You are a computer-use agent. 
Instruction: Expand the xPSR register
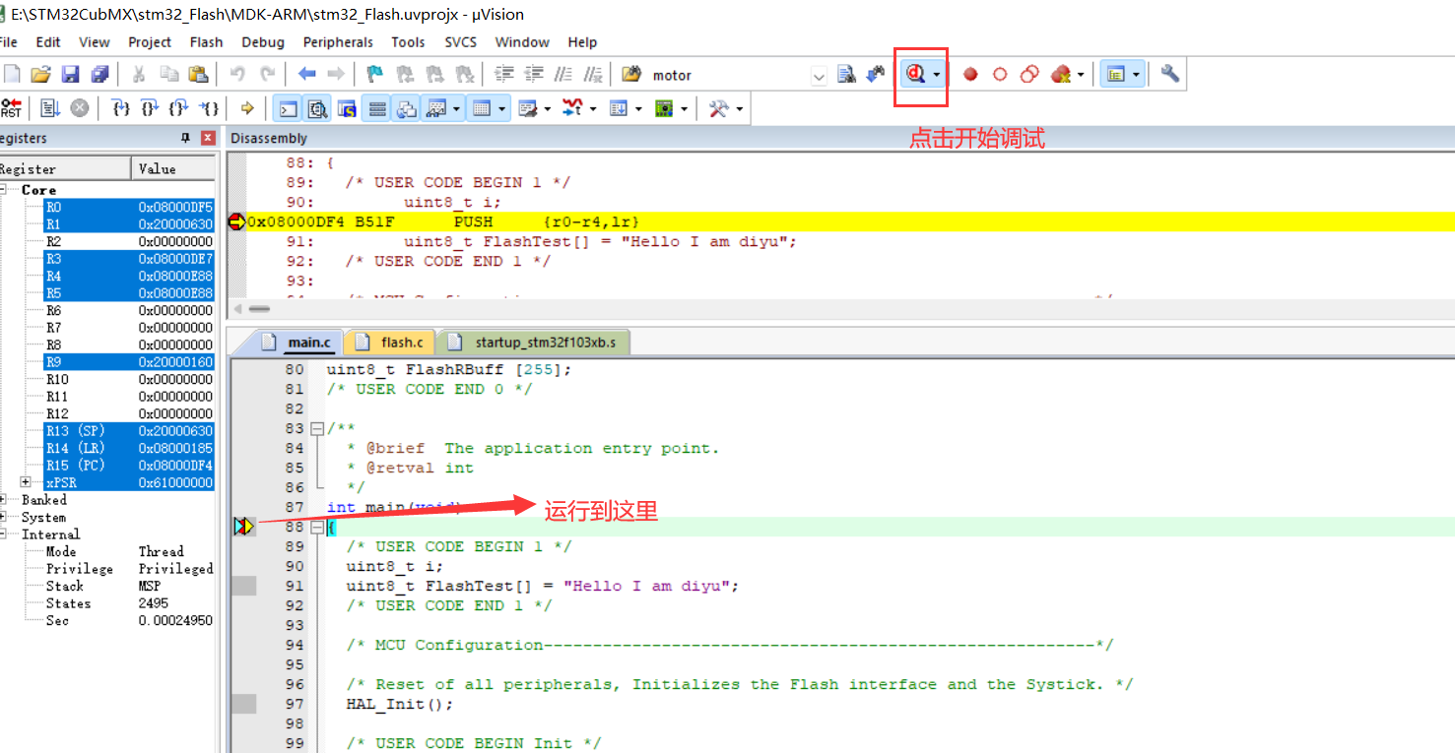click(27, 482)
